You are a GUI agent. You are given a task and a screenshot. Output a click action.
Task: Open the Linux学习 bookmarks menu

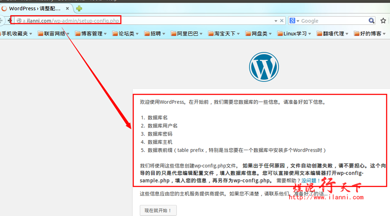(x=294, y=33)
